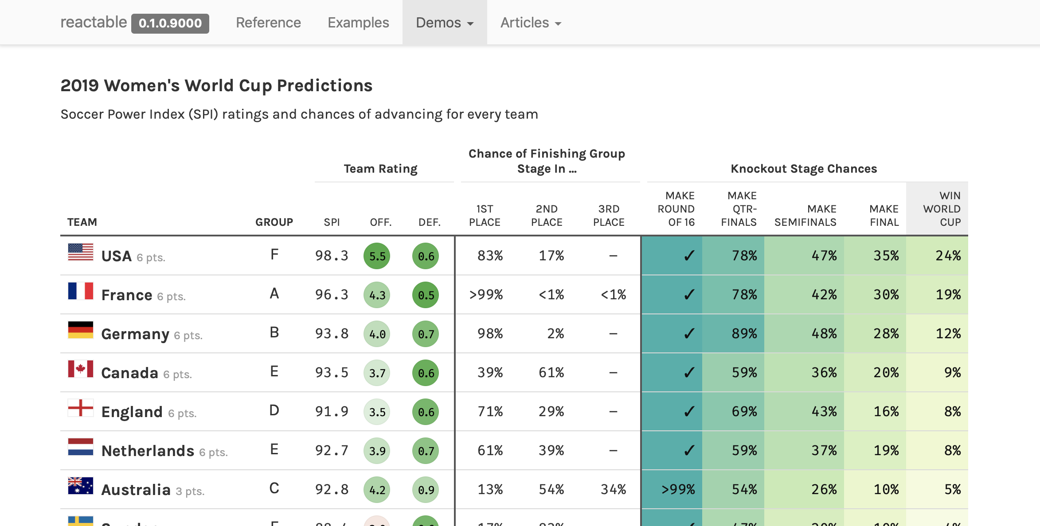
Task: Click the France flag icon
Action: point(81,291)
